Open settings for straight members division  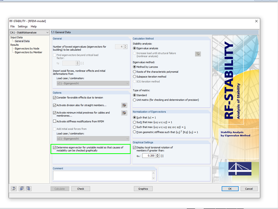coord(124,105)
